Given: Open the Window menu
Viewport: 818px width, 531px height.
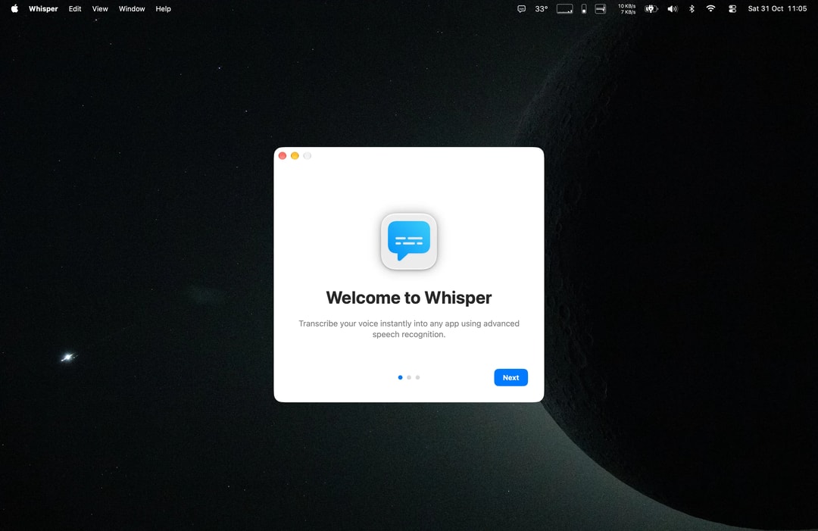Looking at the screenshot, I should point(132,9).
